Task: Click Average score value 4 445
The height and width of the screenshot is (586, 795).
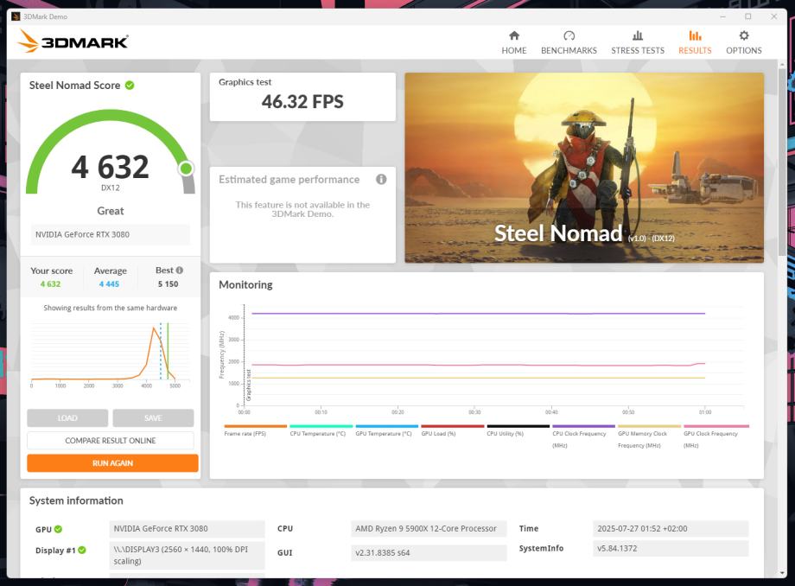Action: click(x=109, y=283)
